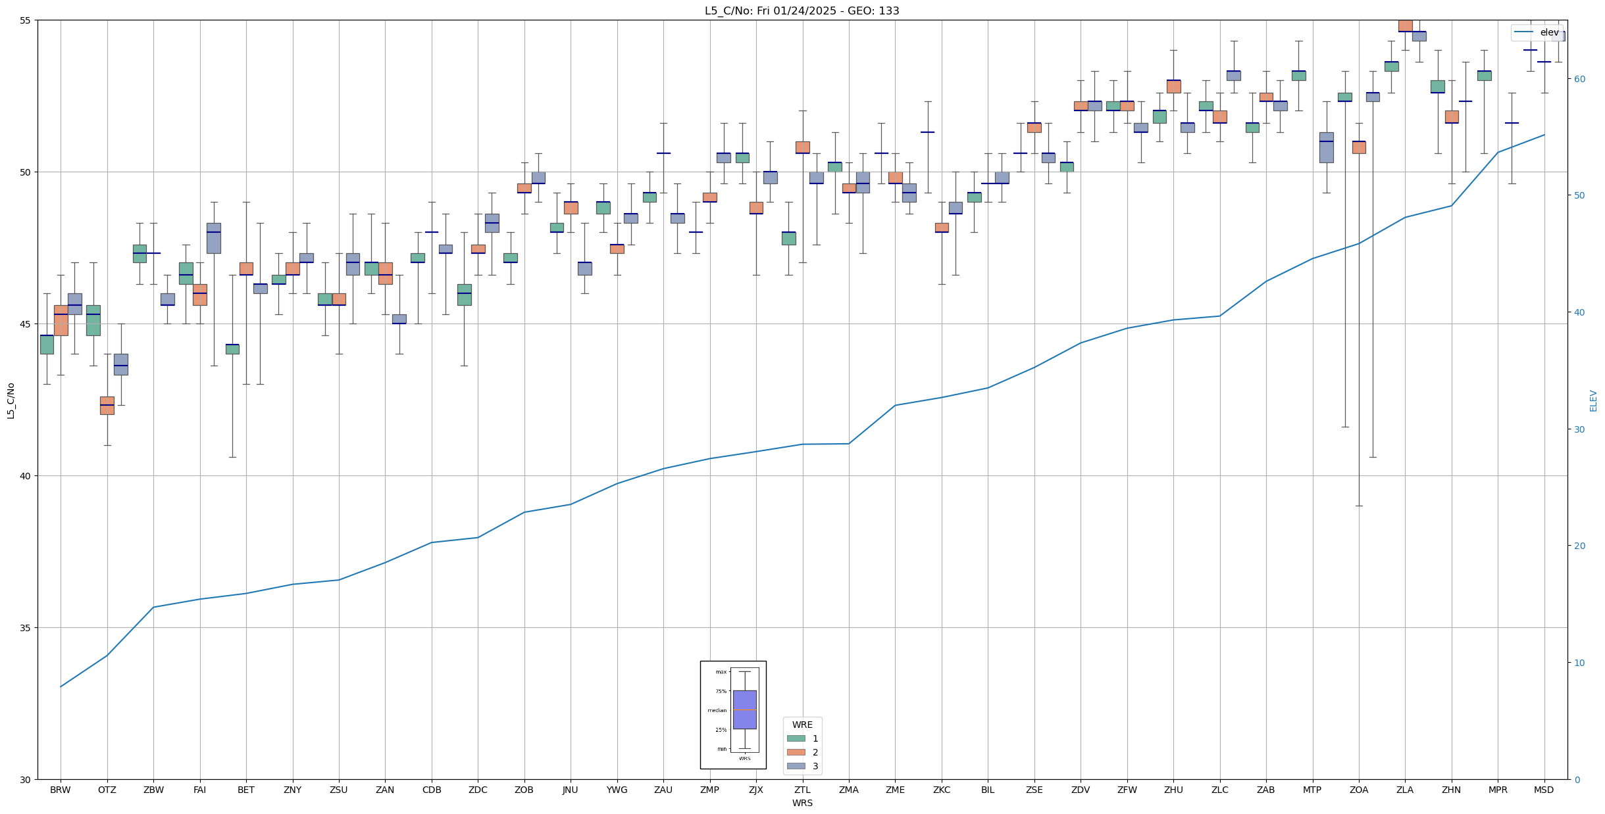Click the WRS x-axis title
This screenshot has height=814, width=1605.
click(802, 803)
